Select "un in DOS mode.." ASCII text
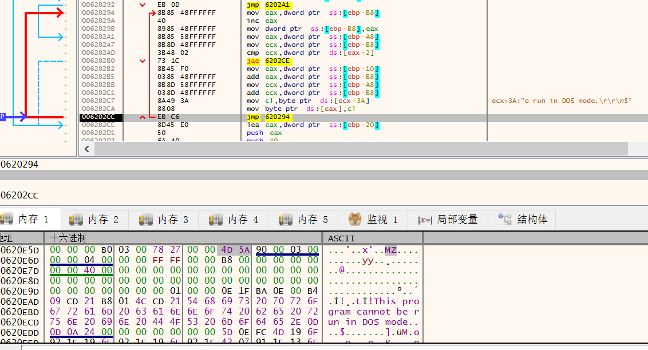Screen dimensions: 648x350 (x=374, y=323)
